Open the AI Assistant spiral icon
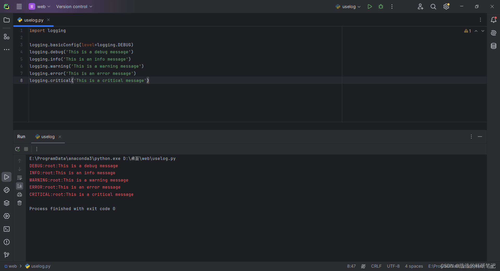Screen dimensions: 500x271 coord(493,33)
